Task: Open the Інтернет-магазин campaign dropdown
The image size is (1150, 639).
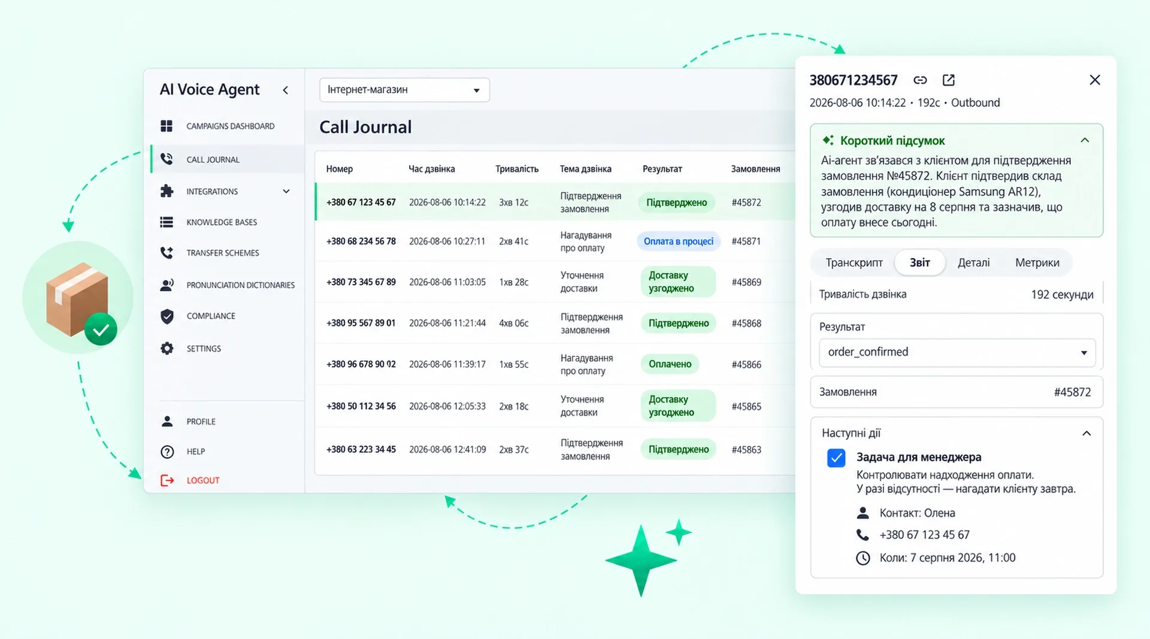Action: pyautogui.click(x=404, y=90)
